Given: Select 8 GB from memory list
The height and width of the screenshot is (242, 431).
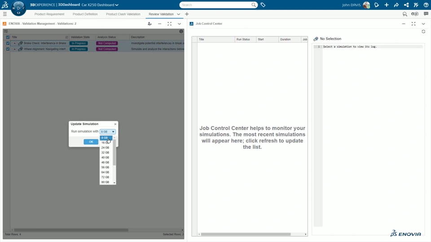Looking at the screenshot, I should click(x=106, y=138).
